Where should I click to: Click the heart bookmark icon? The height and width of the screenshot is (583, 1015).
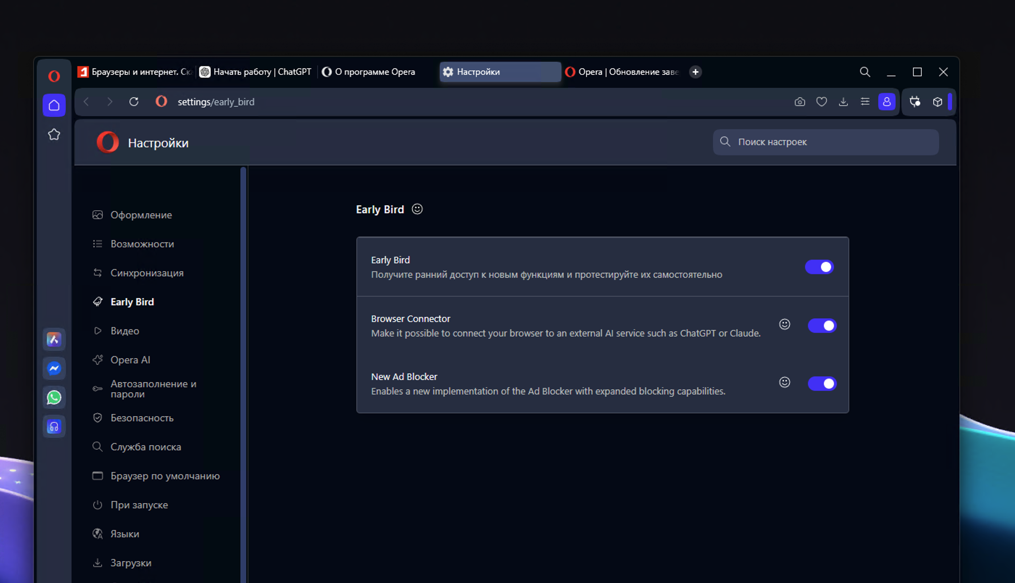pos(821,102)
